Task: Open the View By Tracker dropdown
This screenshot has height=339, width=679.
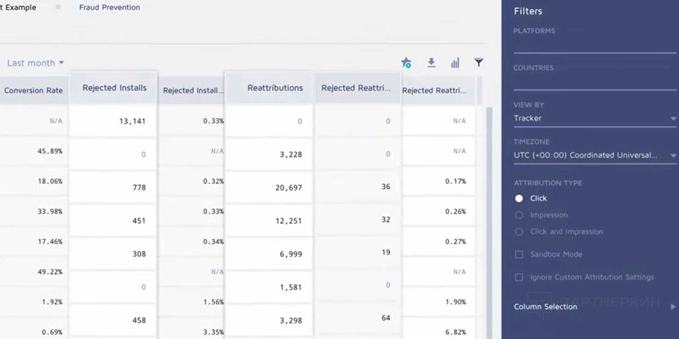Action: pyautogui.click(x=594, y=118)
